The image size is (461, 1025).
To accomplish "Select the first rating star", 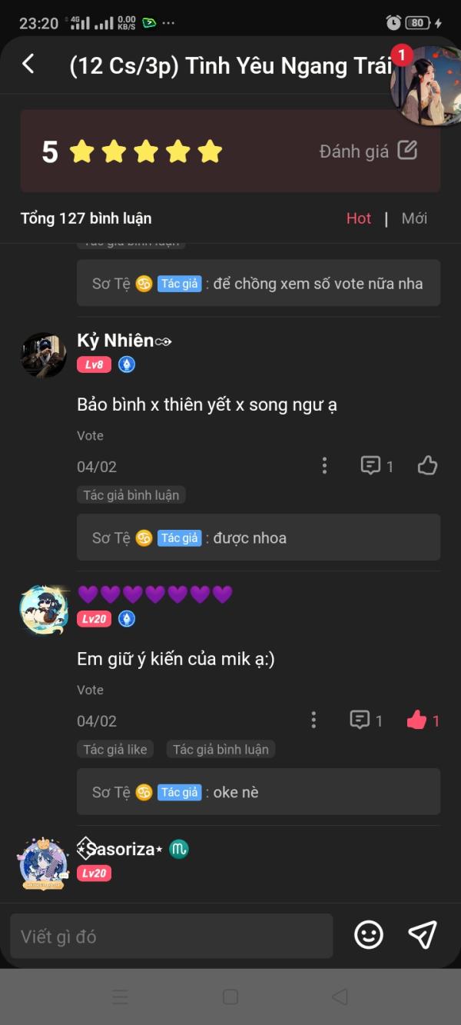I will pos(81,151).
